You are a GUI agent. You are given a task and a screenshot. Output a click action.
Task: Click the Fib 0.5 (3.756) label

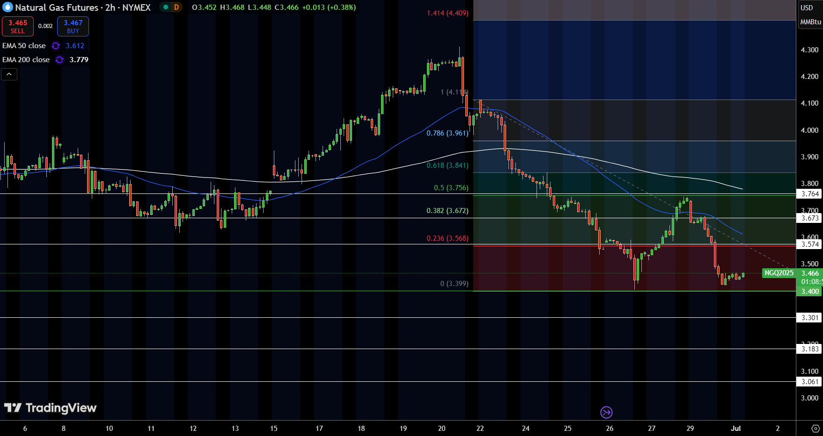click(451, 188)
